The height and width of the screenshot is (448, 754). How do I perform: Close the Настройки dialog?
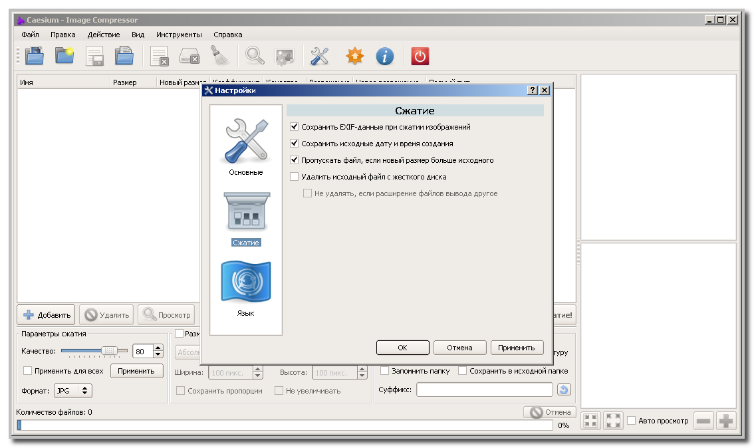(x=545, y=90)
